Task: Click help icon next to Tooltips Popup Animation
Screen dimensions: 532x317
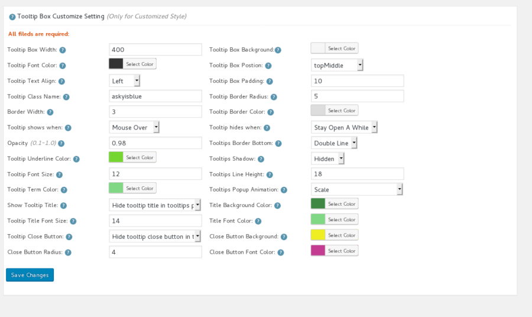Action: (x=284, y=190)
